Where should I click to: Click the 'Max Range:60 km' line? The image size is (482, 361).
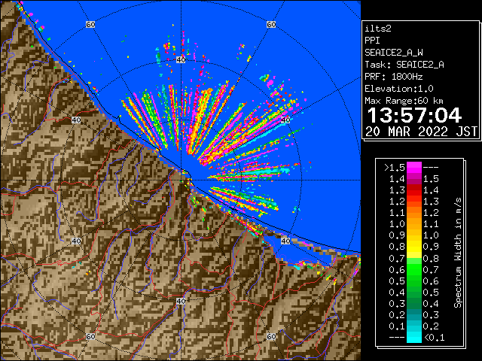tap(404, 101)
